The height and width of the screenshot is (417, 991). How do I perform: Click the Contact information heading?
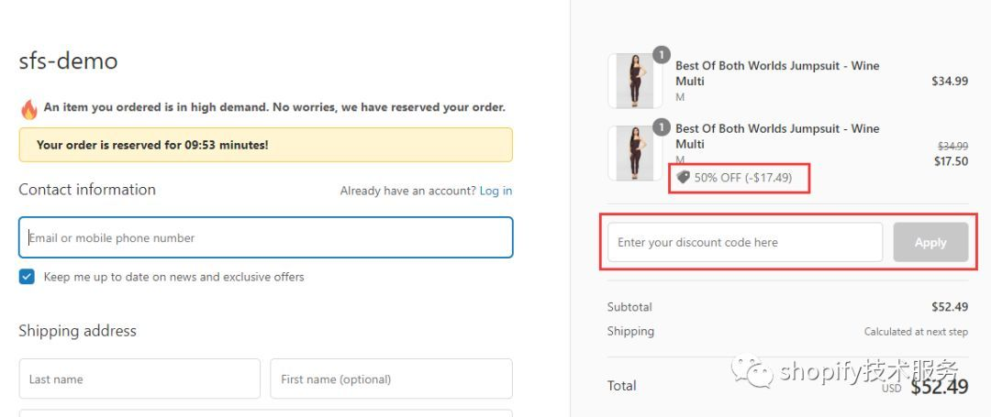[x=87, y=190]
